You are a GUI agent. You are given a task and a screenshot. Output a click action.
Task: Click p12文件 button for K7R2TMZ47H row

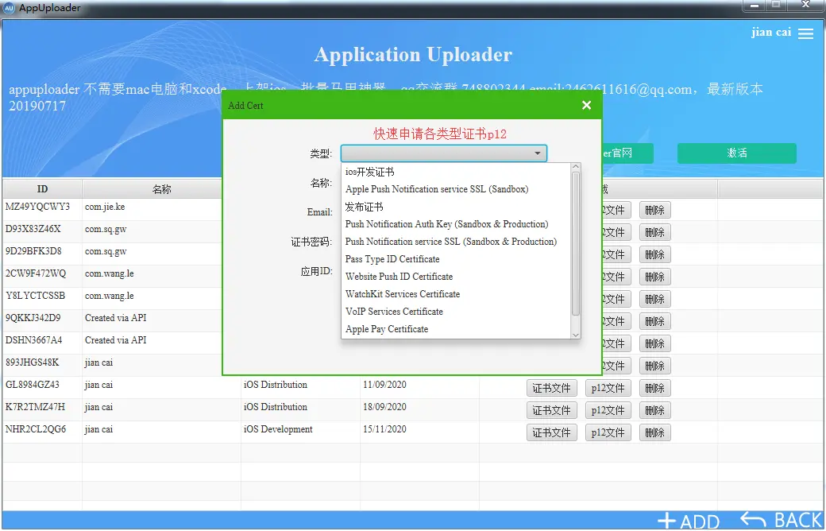(x=608, y=410)
